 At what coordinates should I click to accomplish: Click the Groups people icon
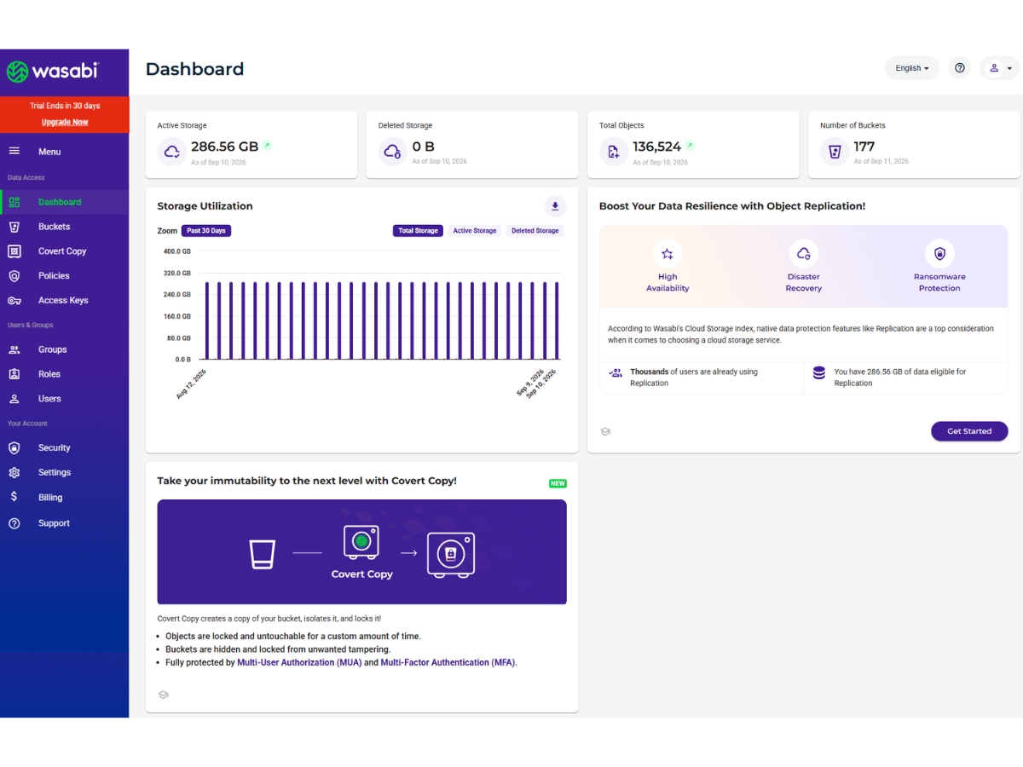[14, 349]
